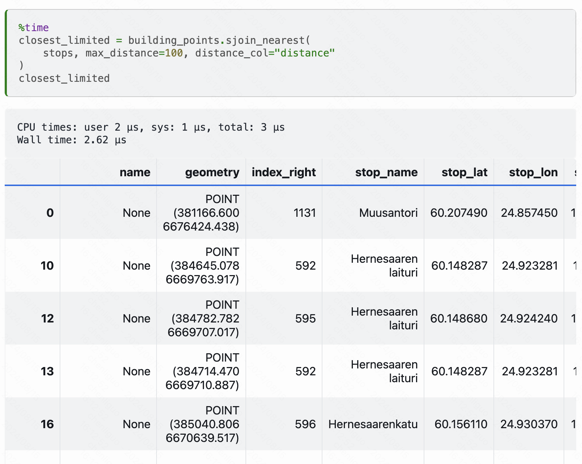
Task: Select the stop_lat column header
Action: click(x=464, y=172)
